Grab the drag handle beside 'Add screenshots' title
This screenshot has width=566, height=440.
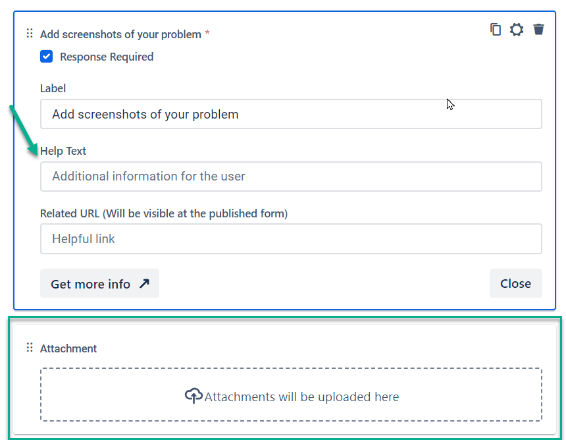30,34
